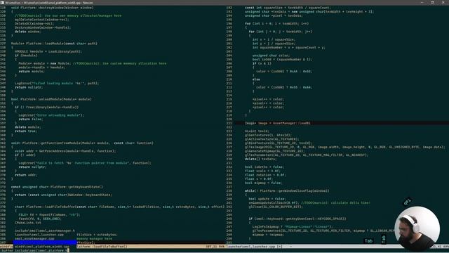
Task: Select include\smol\smol_assetmanager.h completion entry
Action: click(45, 231)
